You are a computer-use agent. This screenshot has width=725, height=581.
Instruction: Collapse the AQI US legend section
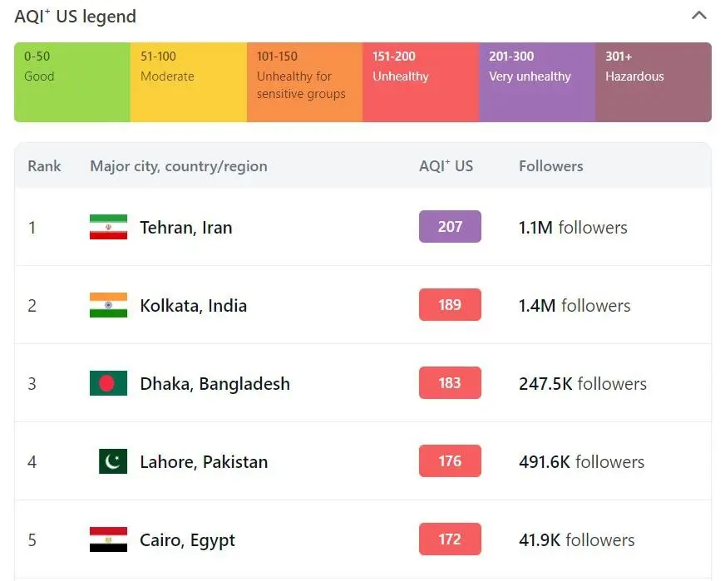tap(699, 16)
